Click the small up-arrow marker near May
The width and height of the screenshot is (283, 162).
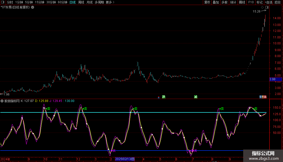click(x=158, y=97)
